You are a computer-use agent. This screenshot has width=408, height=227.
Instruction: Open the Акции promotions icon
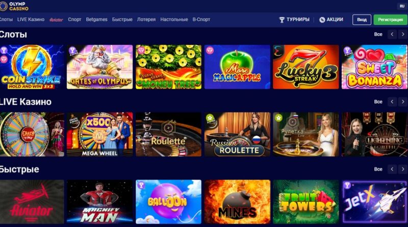click(x=322, y=20)
